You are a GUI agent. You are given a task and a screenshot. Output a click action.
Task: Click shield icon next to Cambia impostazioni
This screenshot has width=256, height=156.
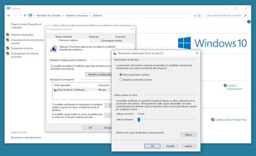coord(225,86)
